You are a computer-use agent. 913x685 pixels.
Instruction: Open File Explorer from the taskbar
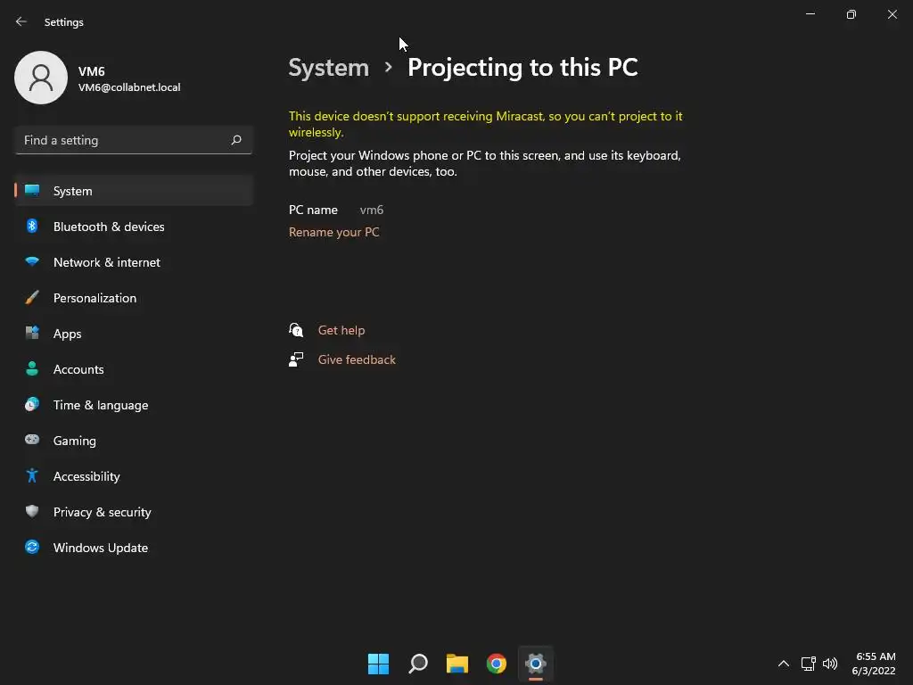coord(457,664)
